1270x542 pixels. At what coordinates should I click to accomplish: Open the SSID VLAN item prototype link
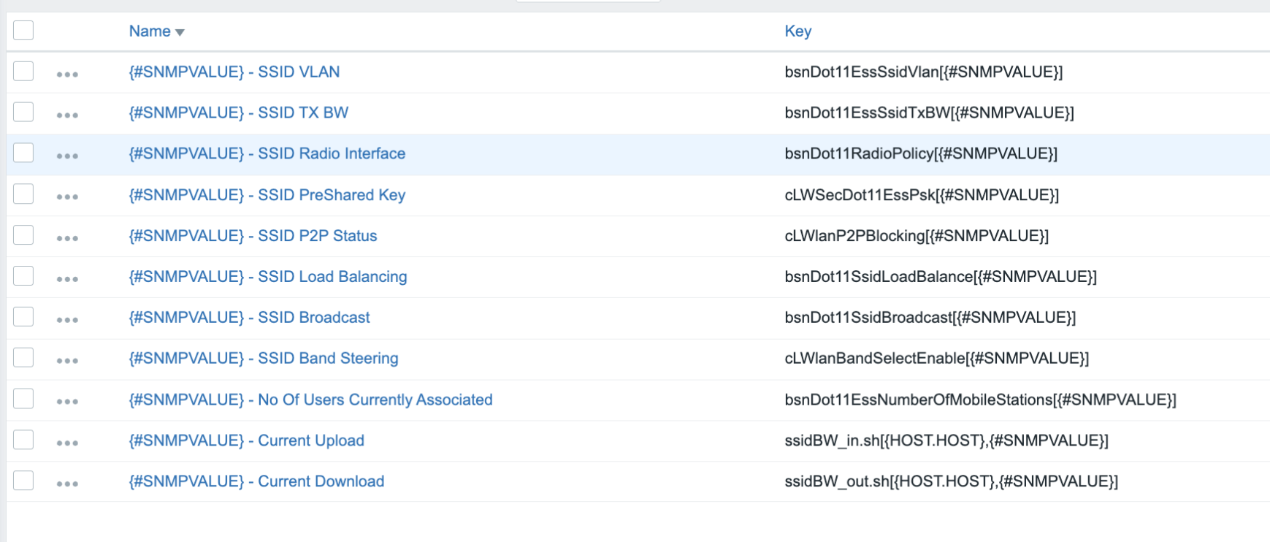[234, 72]
